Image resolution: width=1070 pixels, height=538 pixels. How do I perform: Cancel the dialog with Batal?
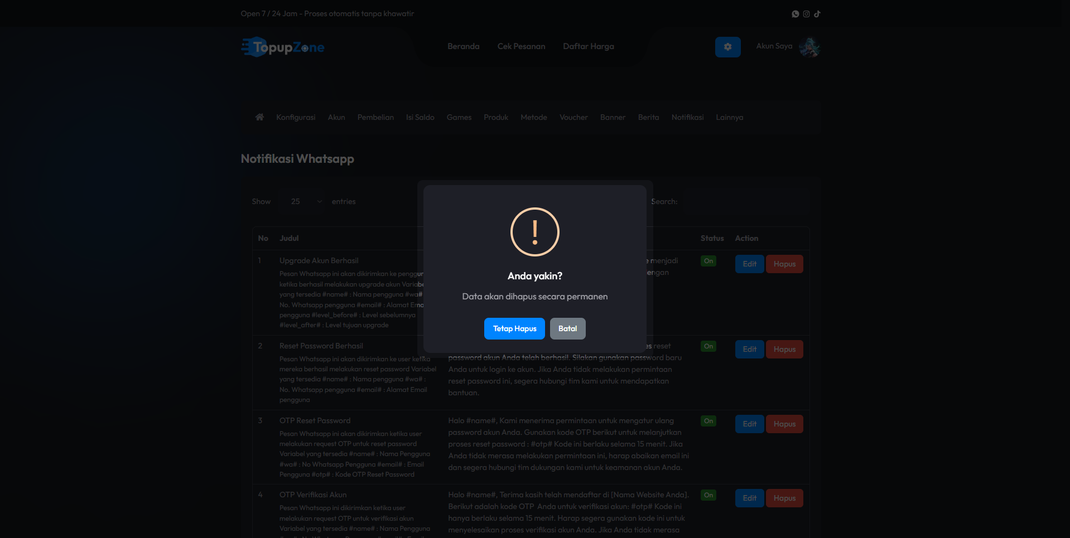(x=568, y=329)
